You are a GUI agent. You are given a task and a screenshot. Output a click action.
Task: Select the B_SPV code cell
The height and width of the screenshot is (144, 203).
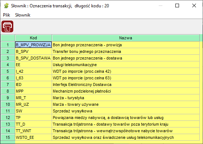click(x=33, y=51)
